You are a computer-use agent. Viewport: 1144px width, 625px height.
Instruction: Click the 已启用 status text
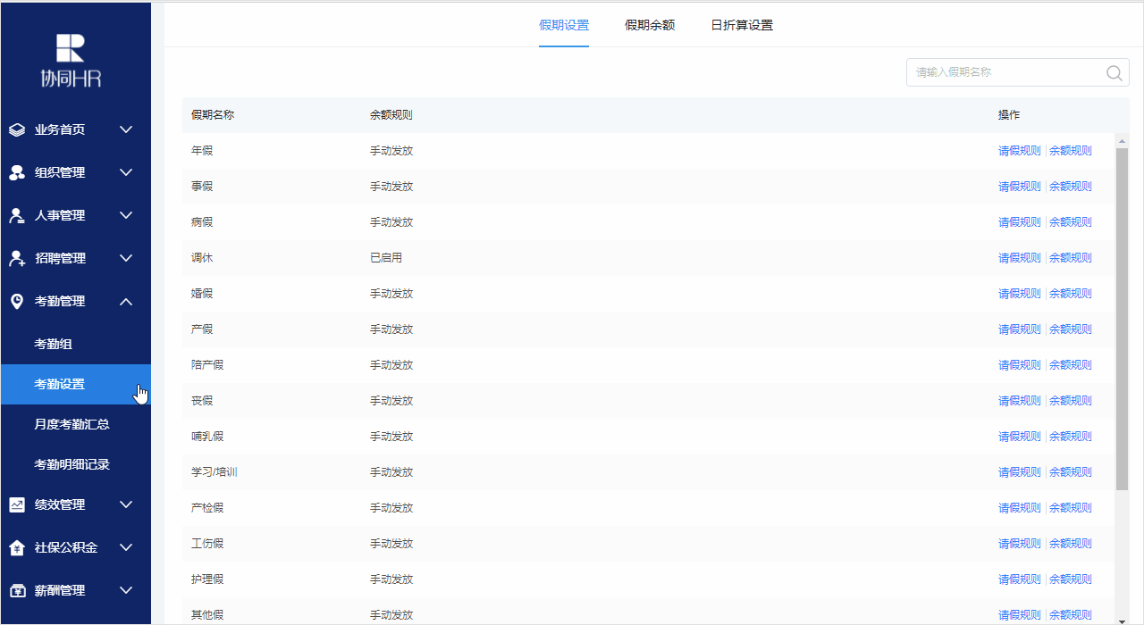[386, 258]
